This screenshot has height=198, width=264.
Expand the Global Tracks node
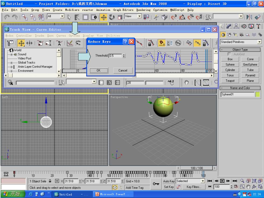(x=11, y=62)
